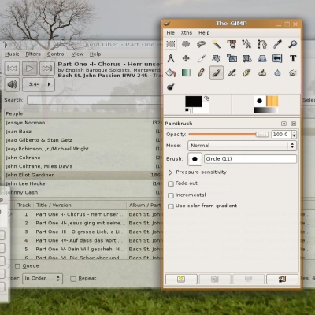Select the Flip tool

(277, 58)
